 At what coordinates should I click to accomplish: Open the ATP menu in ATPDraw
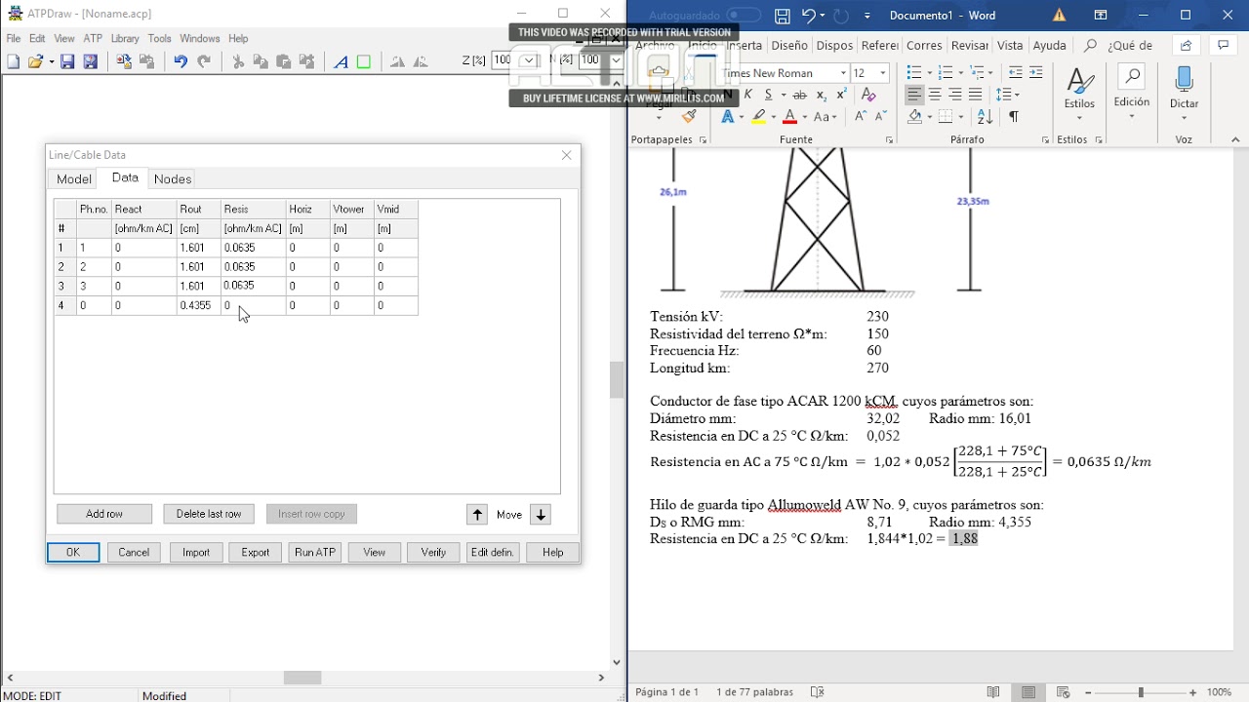93,39
